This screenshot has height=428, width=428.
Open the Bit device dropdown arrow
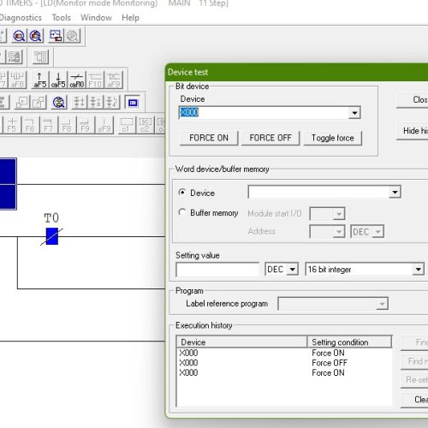click(354, 113)
